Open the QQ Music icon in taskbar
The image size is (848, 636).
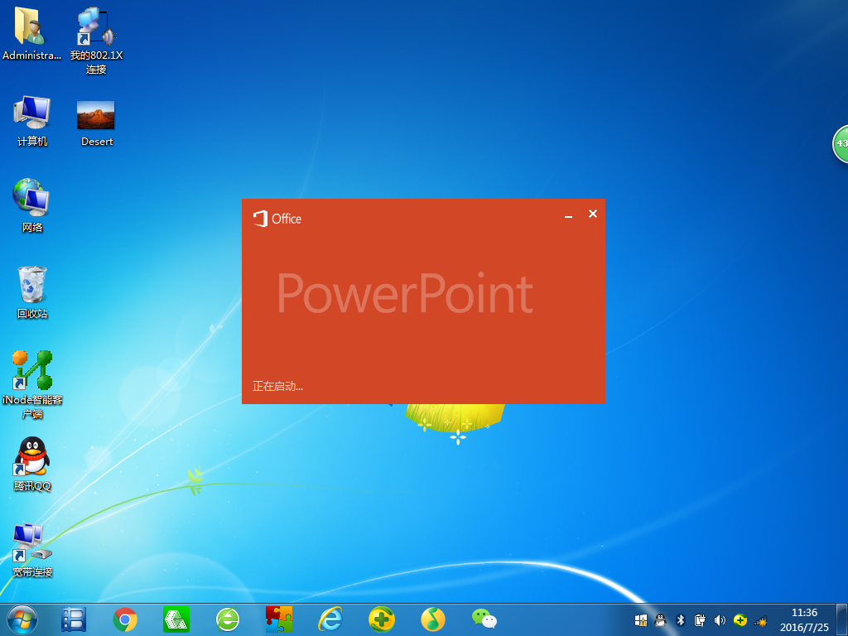click(x=433, y=619)
